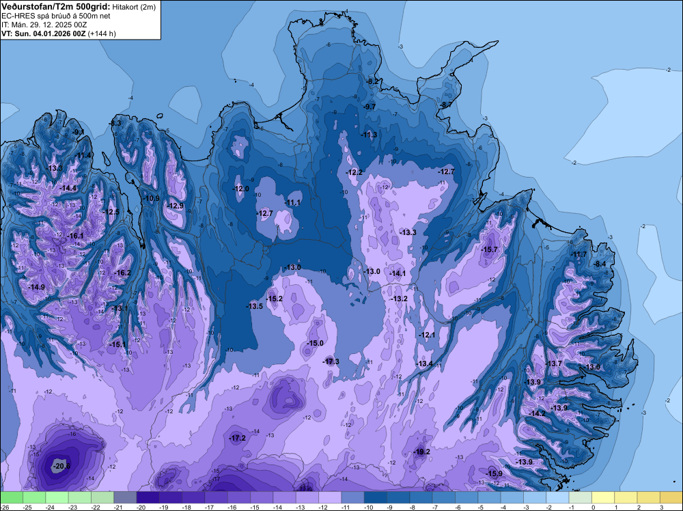Screen dimensions: 683x511
Task: Click the -14.2 temperature label
Action: [537, 413]
